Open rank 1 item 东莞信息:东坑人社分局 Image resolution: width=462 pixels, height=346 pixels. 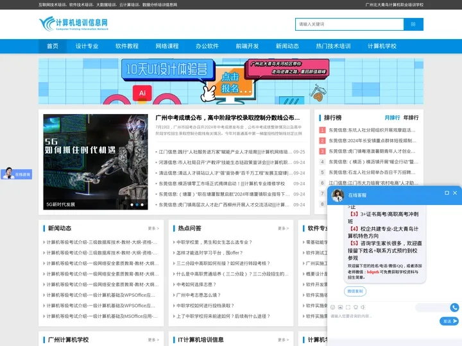coord(372,130)
